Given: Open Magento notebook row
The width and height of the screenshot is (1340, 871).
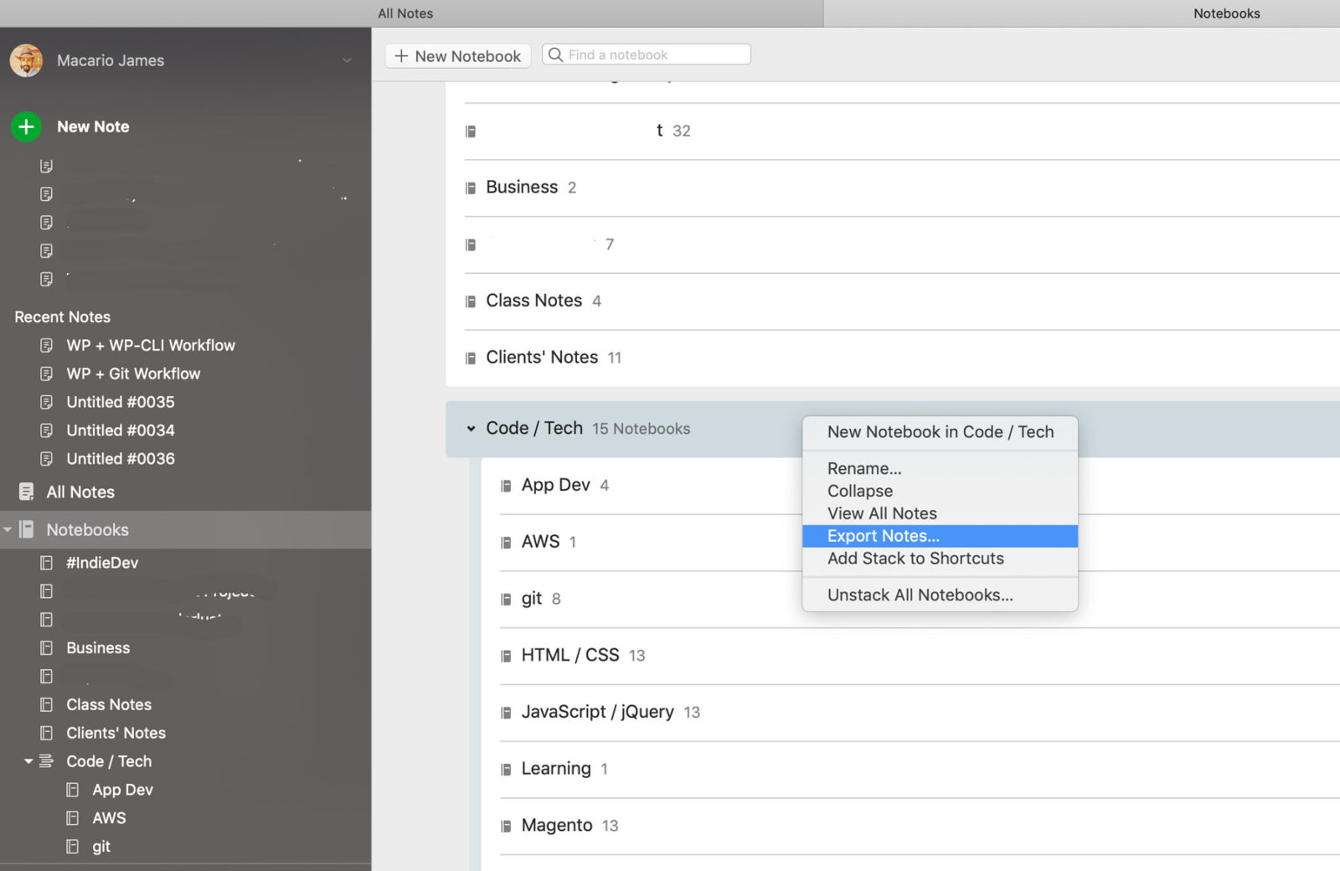Looking at the screenshot, I should 920,826.
